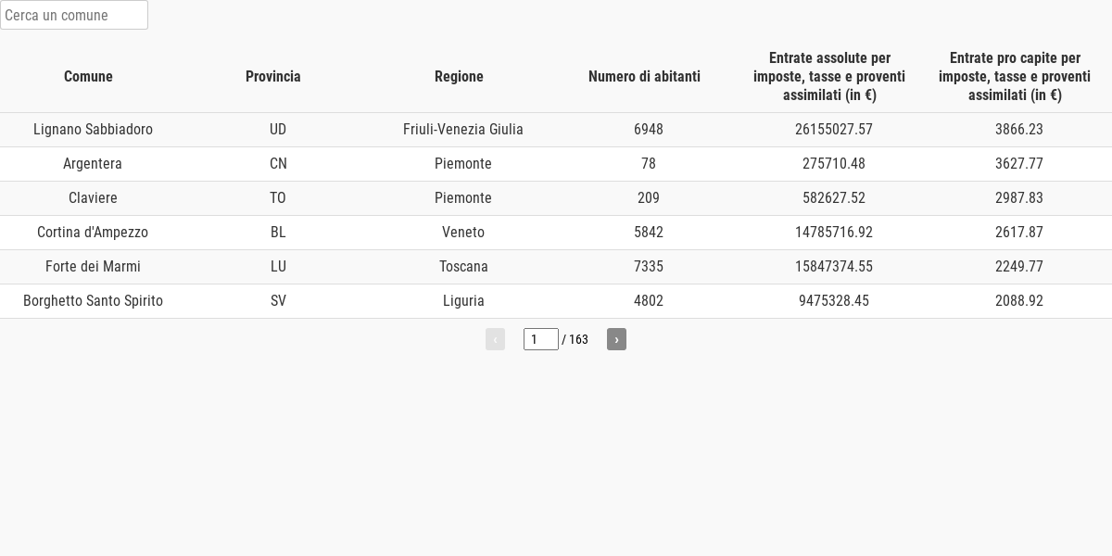Select the Lignano Sabbiadoro row
1112x556 pixels.
click(93, 130)
